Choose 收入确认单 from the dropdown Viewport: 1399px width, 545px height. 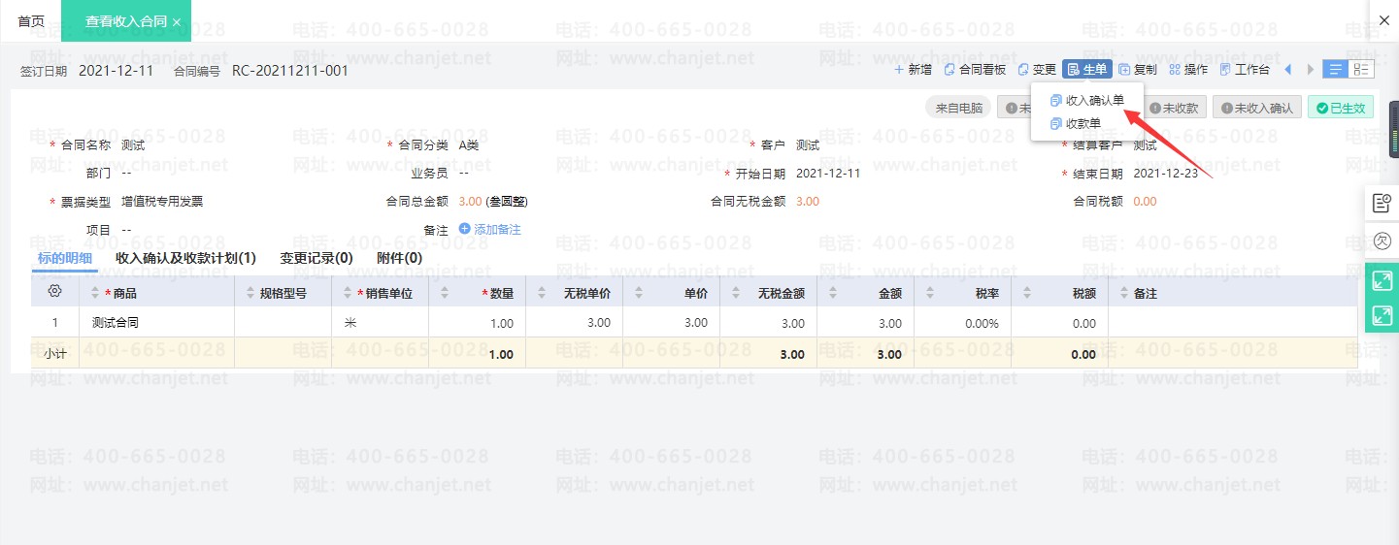click(x=1087, y=100)
